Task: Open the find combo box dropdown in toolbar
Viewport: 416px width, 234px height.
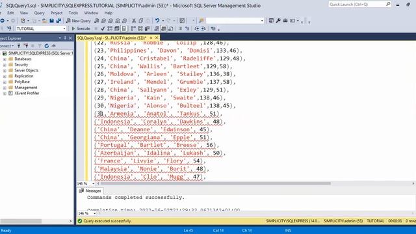Action: pyautogui.click(x=262, y=21)
